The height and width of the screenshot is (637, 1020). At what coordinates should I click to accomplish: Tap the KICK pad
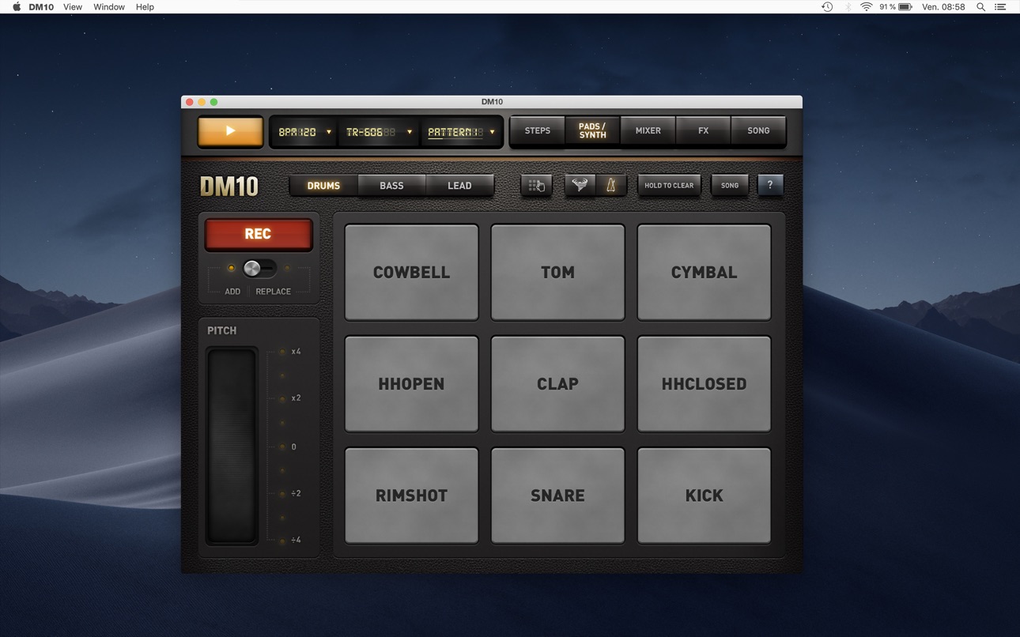(704, 496)
